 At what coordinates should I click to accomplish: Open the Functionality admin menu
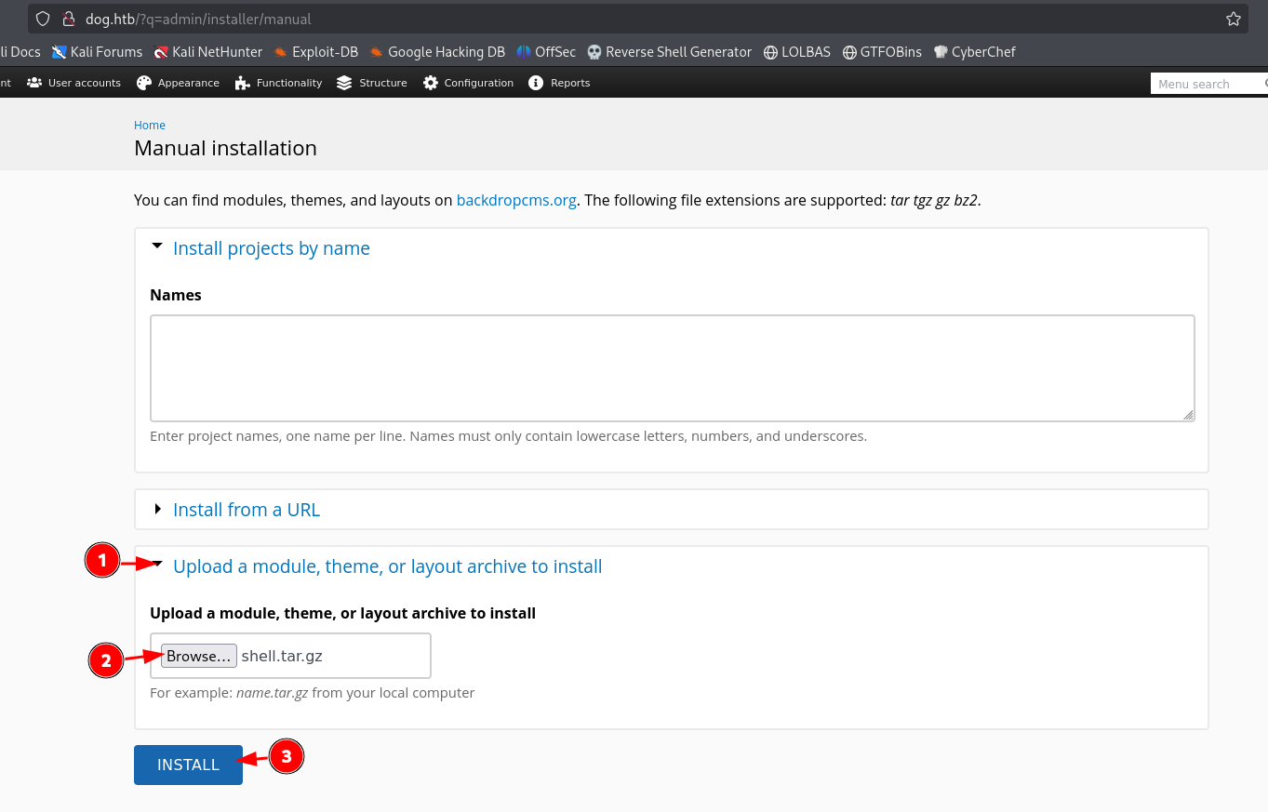pyautogui.click(x=279, y=83)
